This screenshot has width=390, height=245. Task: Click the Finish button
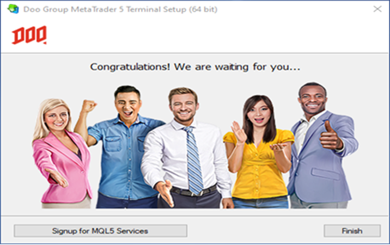point(352,231)
